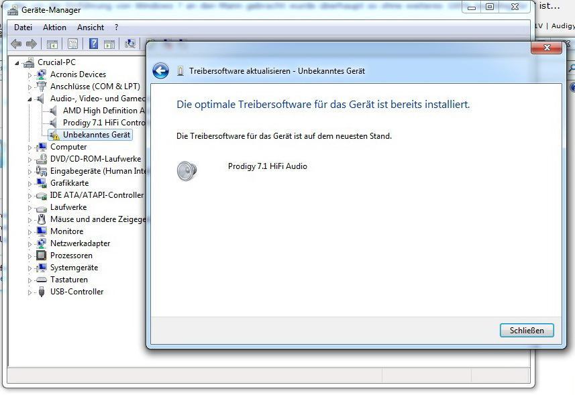Click text 'Die Treibersoftware für das Gerät ist auf dem neuesten Stand.'

point(284,136)
